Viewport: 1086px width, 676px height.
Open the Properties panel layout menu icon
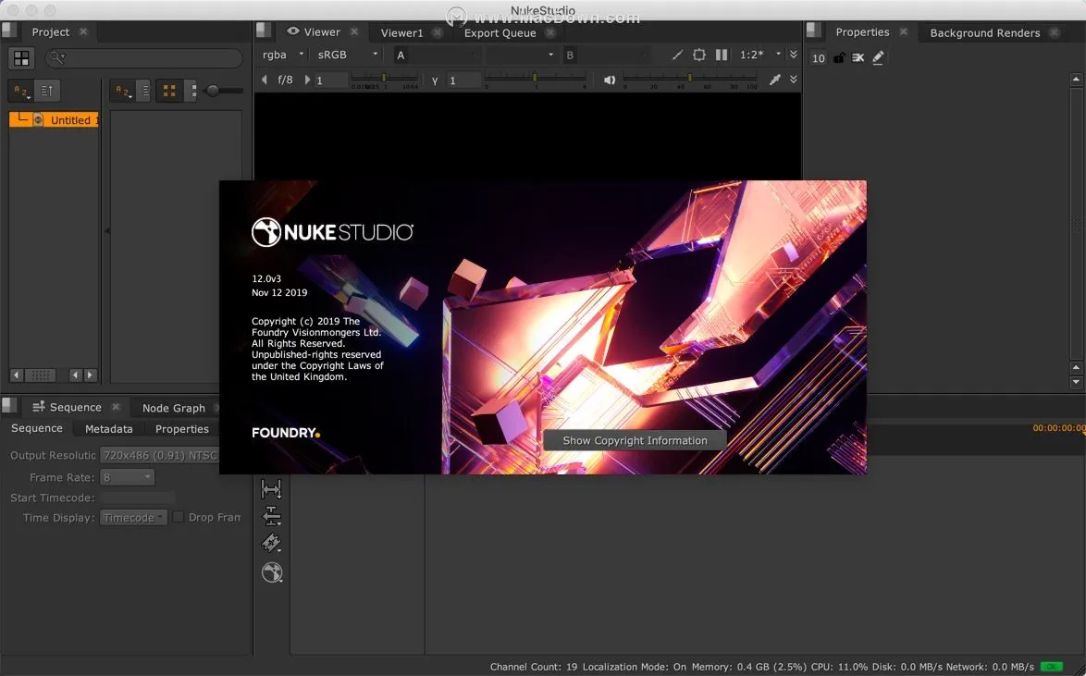814,31
